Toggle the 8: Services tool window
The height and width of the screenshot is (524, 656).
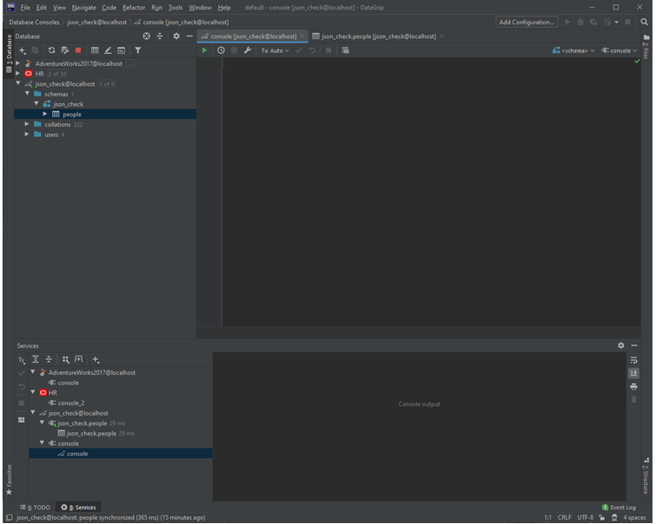pos(79,508)
